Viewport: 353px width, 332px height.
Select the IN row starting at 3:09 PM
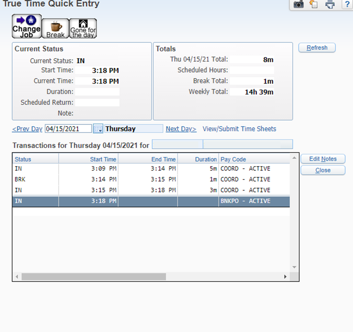[x=151, y=169]
